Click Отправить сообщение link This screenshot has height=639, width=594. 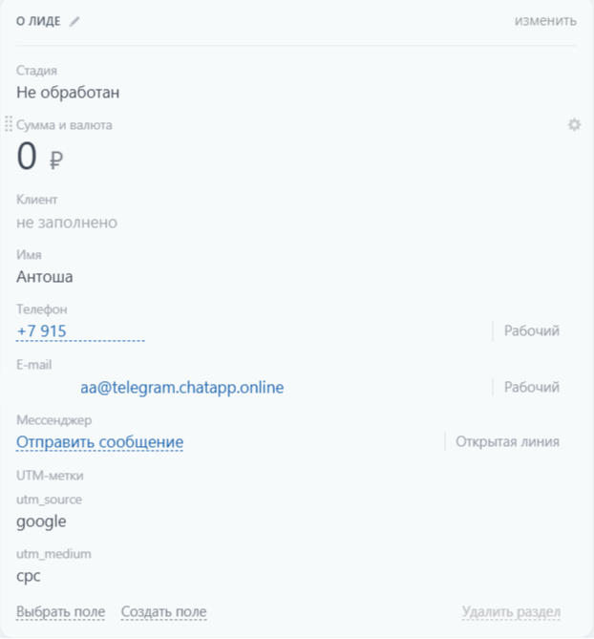99,442
